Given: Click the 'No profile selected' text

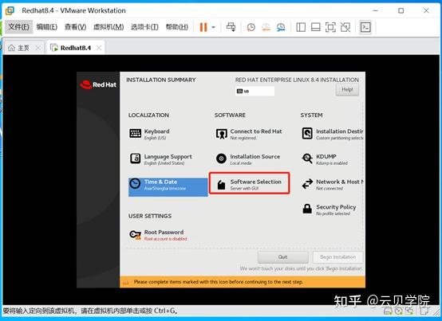Looking at the screenshot, I should pyautogui.click(x=333, y=213).
